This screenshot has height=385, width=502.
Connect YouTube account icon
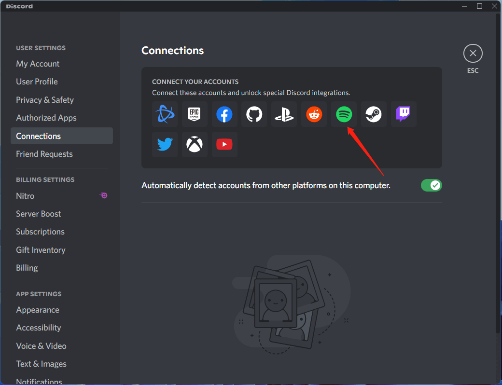click(224, 144)
